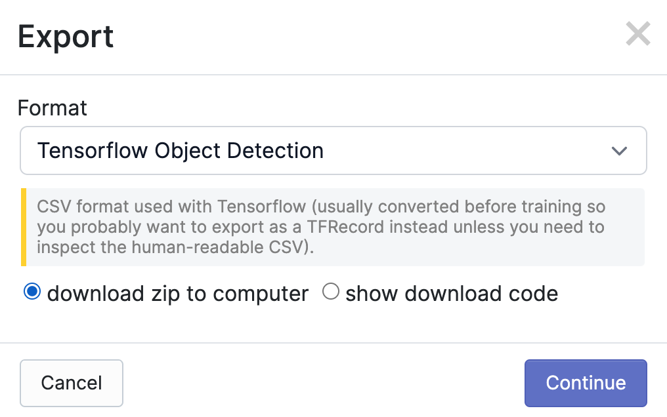Select the currently displayed format text
This screenshot has height=417, width=667.
[x=180, y=150]
